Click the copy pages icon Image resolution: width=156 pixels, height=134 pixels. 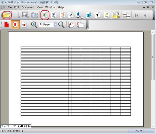coord(126,15)
